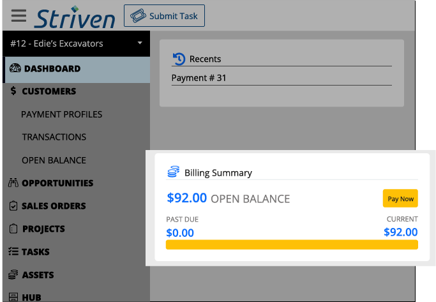Go to Transactions in the sidebar
This screenshot has width=436, height=302.
pyautogui.click(x=54, y=137)
